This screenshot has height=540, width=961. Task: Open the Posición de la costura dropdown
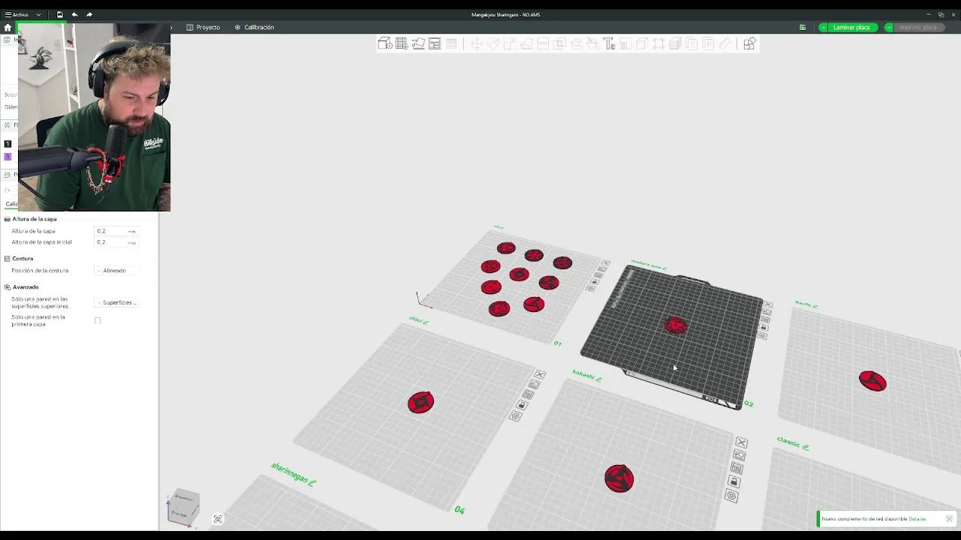click(116, 270)
